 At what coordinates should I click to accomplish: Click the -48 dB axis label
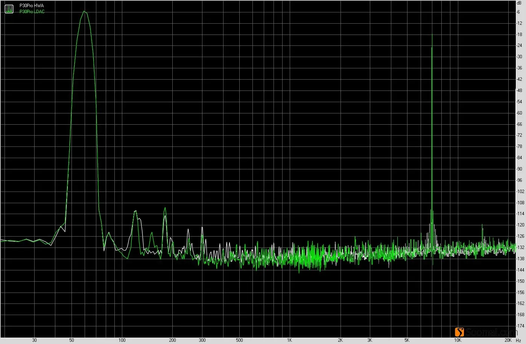(520, 91)
